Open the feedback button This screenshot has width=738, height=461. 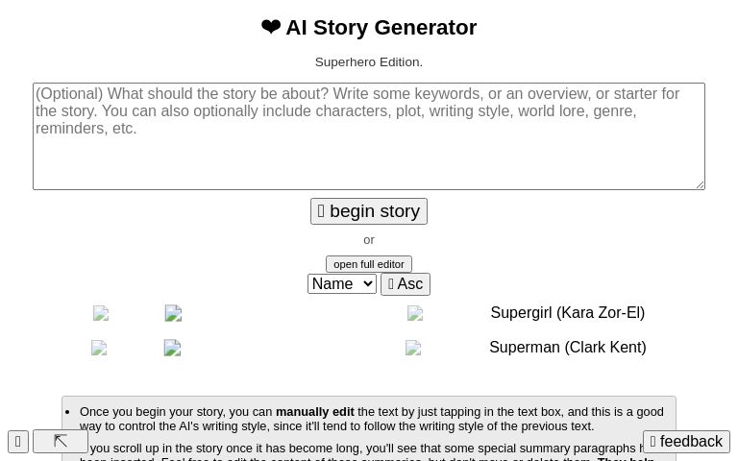[686, 442]
